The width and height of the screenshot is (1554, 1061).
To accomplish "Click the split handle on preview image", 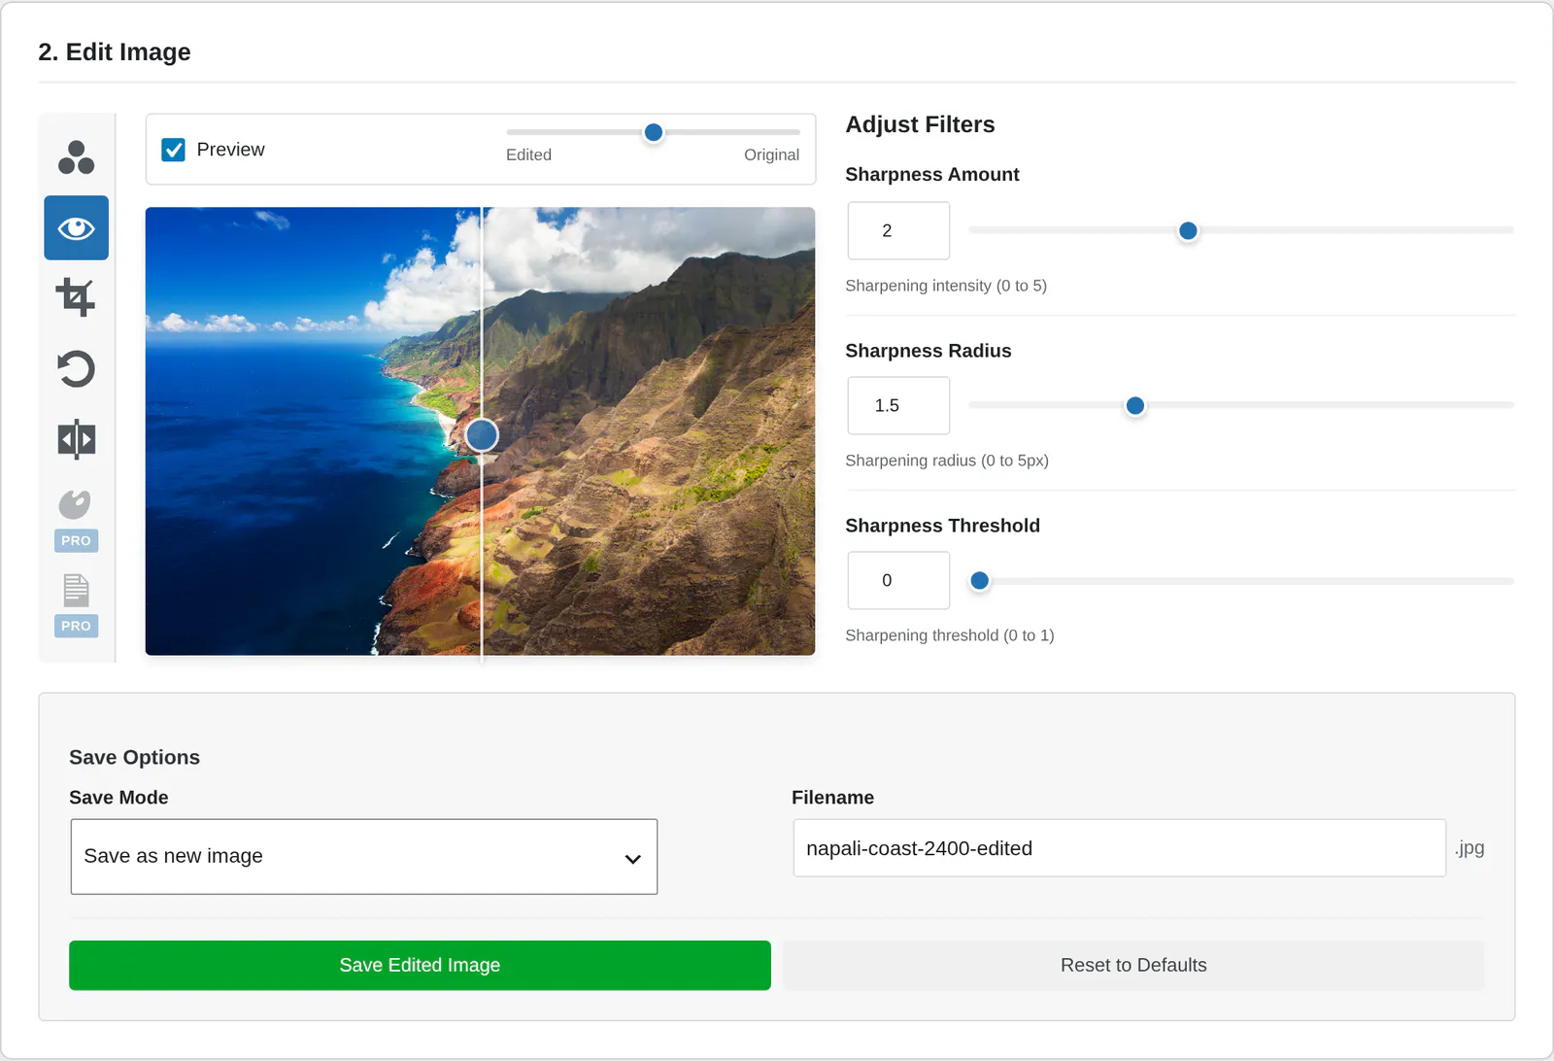I will (482, 435).
